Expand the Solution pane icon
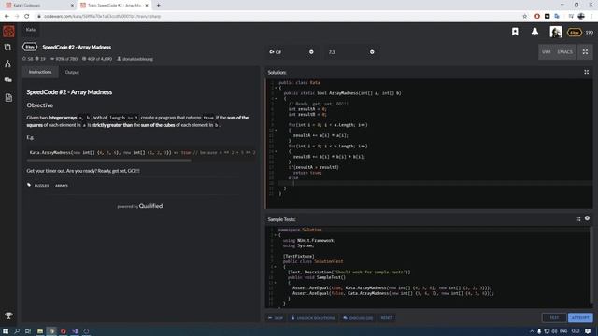This screenshot has width=598, height=336. [586, 72]
